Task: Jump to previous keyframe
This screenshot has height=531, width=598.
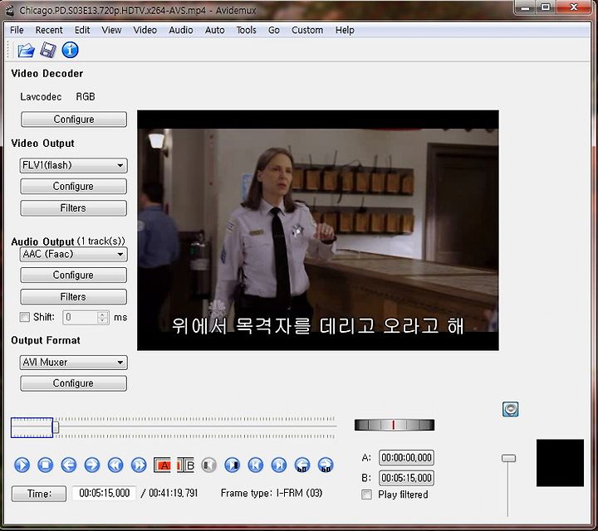Action: (x=115, y=465)
